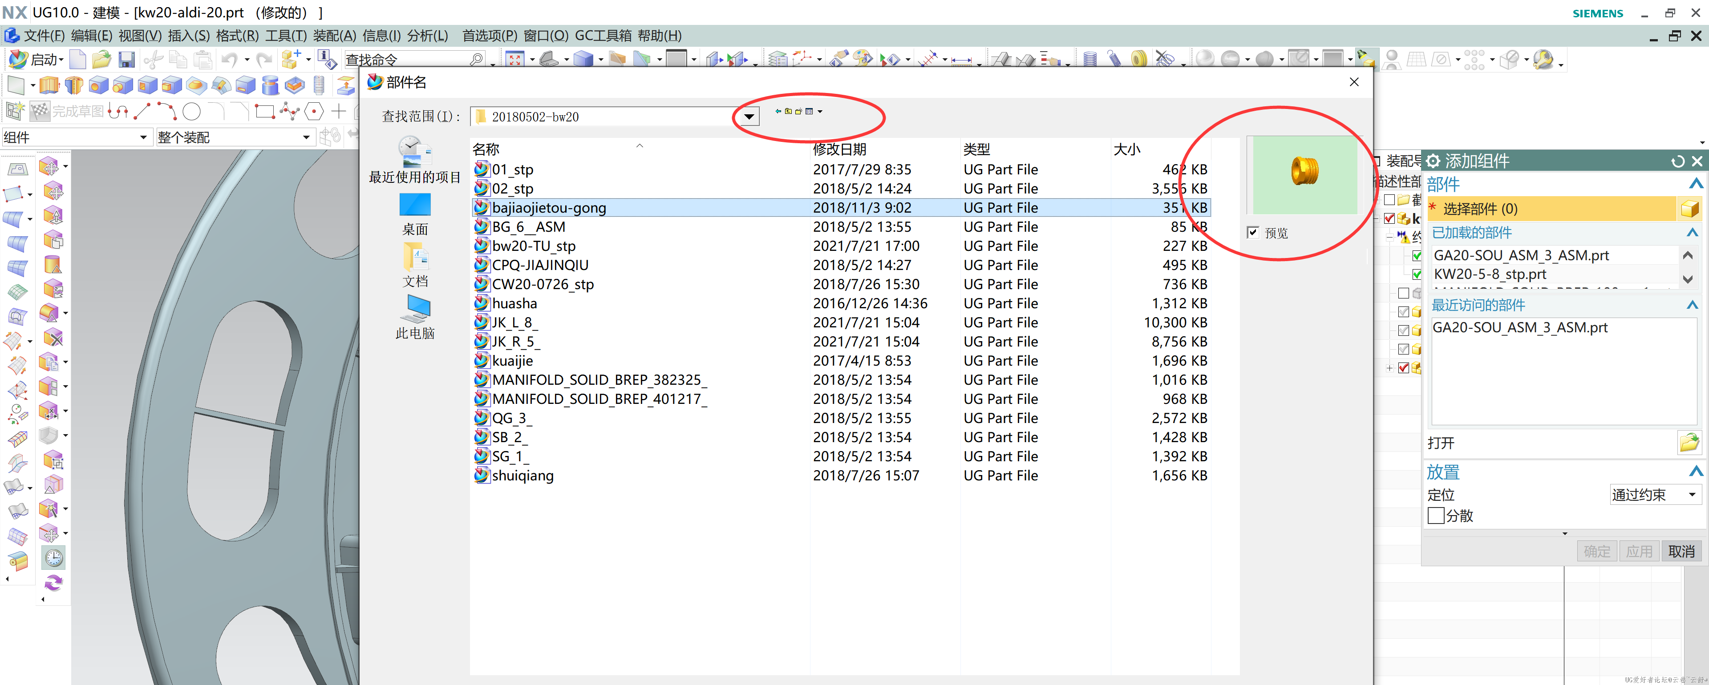Click the 取消 button
The height and width of the screenshot is (685, 1709).
coord(1681,551)
